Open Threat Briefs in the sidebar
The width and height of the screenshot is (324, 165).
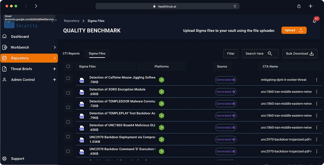click(x=21, y=69)
